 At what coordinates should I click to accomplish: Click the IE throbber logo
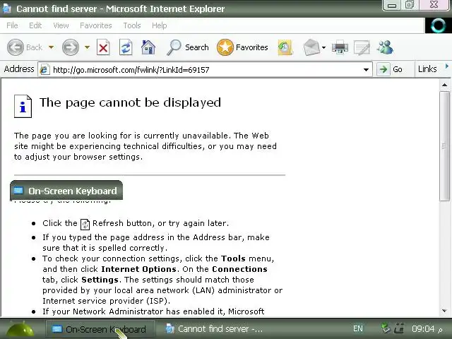tap(438, 25)
